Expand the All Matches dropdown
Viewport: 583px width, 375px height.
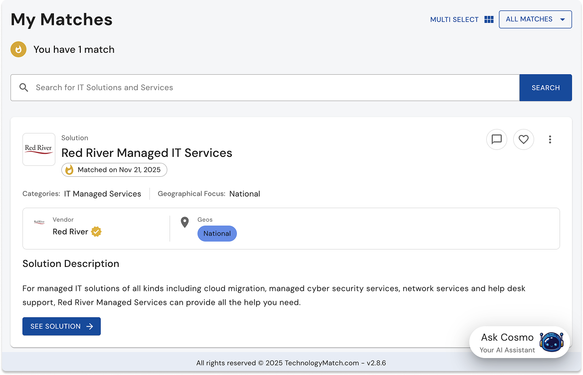(535, 19)
